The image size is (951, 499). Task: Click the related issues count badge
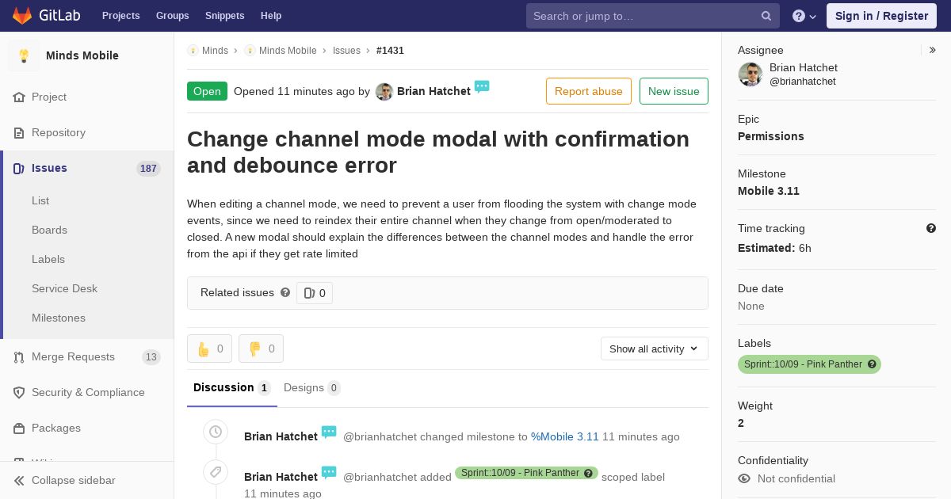click(x=315, y=293)
